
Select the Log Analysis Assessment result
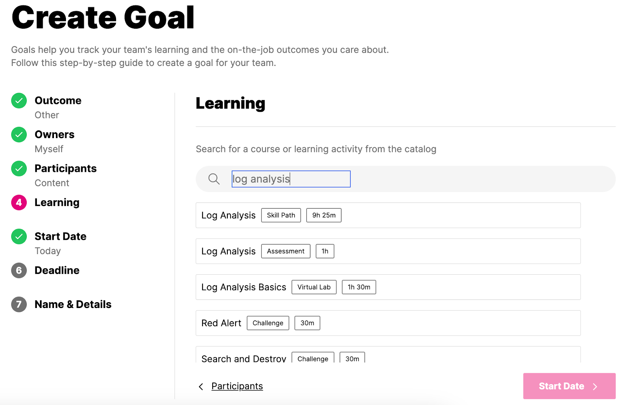[x=388, y=251]
